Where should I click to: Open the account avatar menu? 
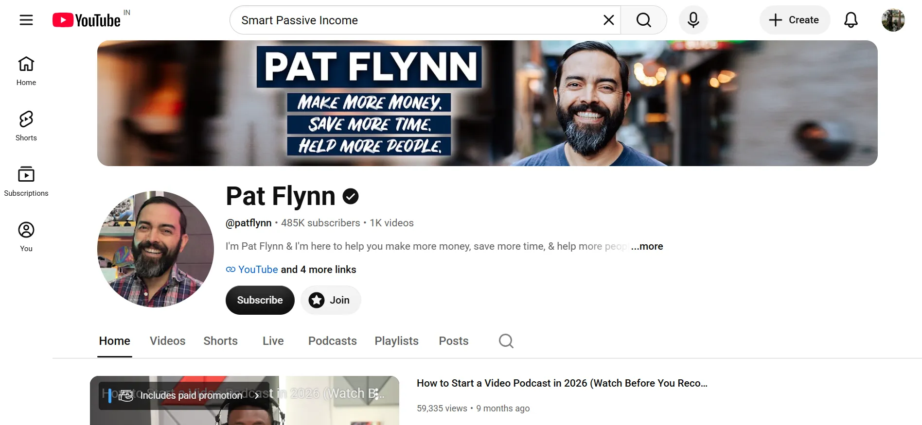(893, 20)
